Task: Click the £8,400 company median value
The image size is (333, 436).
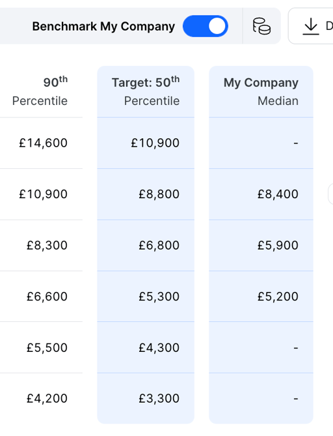Action: pos(278,194)
